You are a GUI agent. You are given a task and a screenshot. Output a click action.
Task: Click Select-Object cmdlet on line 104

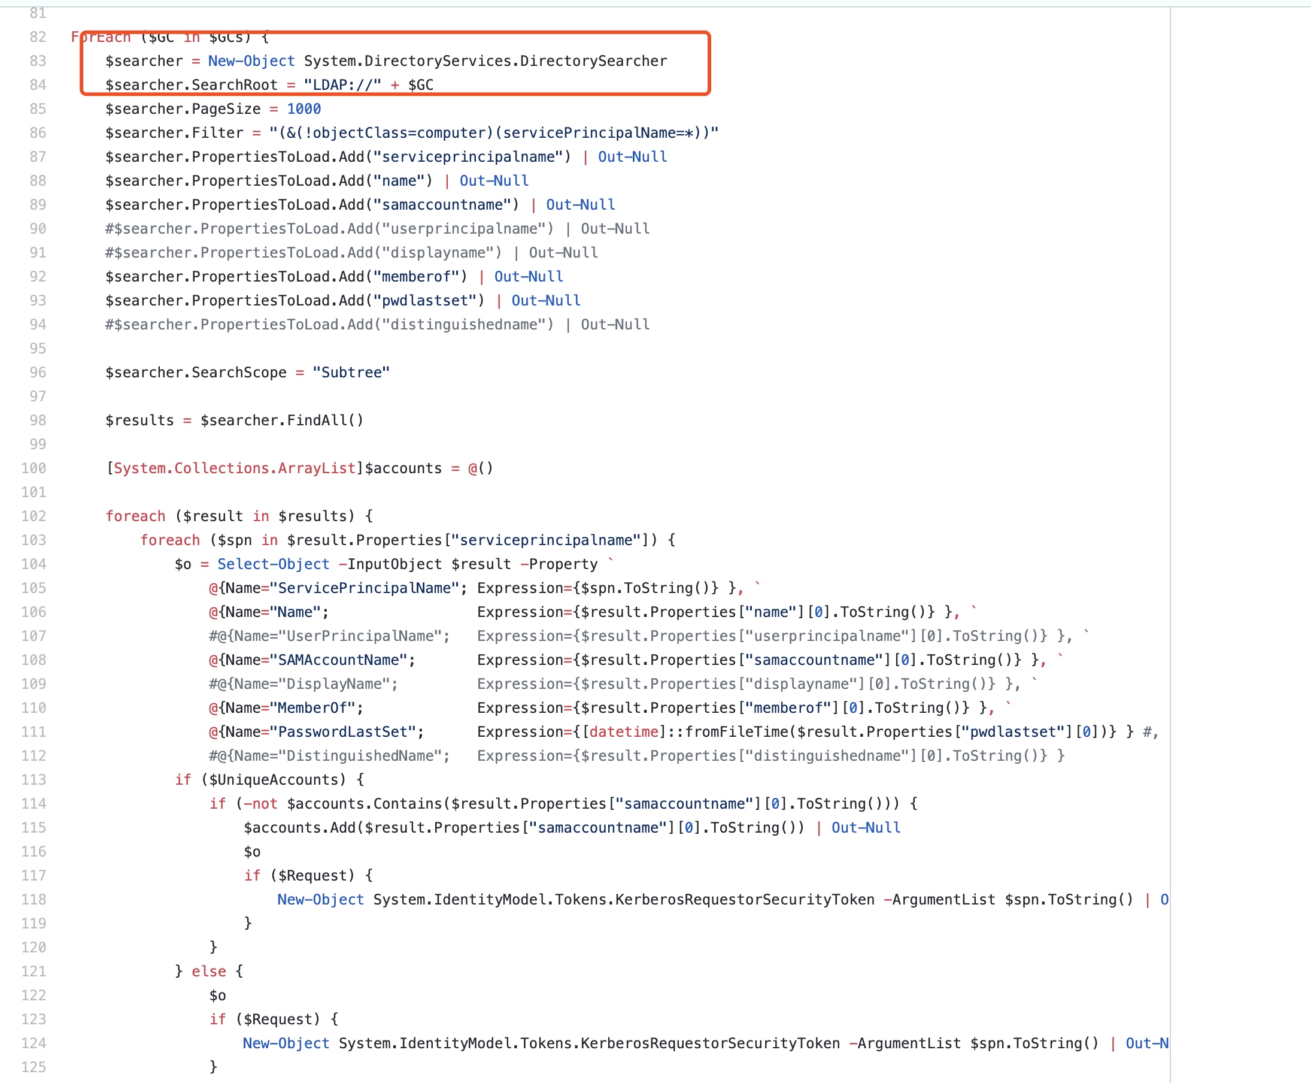point(273,565)
